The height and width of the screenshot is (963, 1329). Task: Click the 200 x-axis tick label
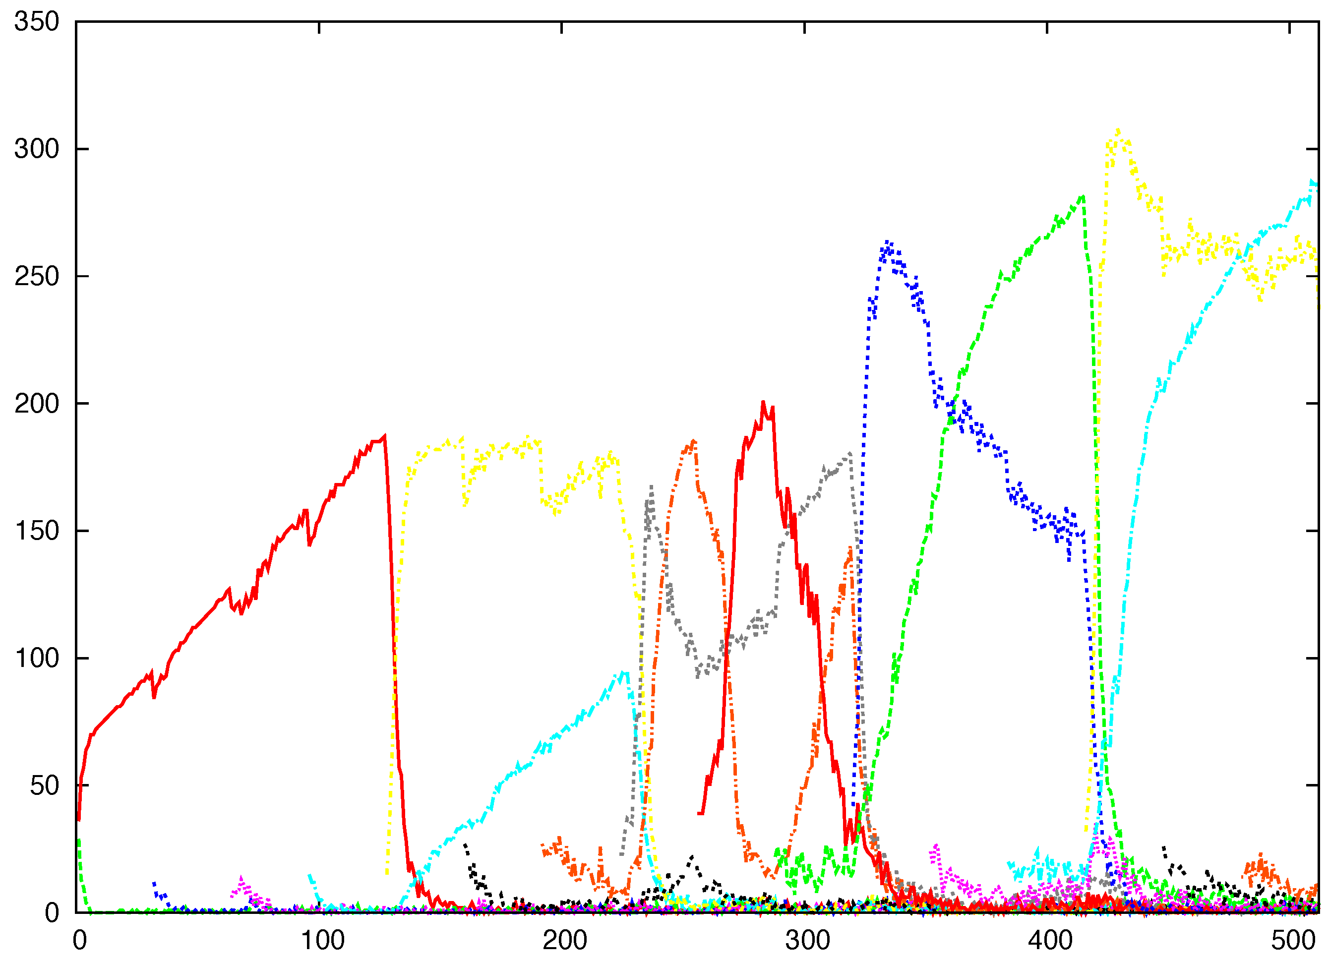[x=565, y=941]
